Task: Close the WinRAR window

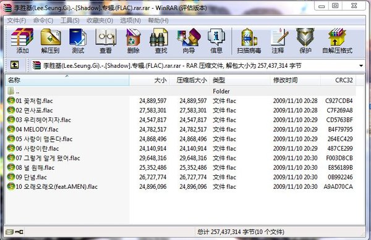Action: (354, 6)
